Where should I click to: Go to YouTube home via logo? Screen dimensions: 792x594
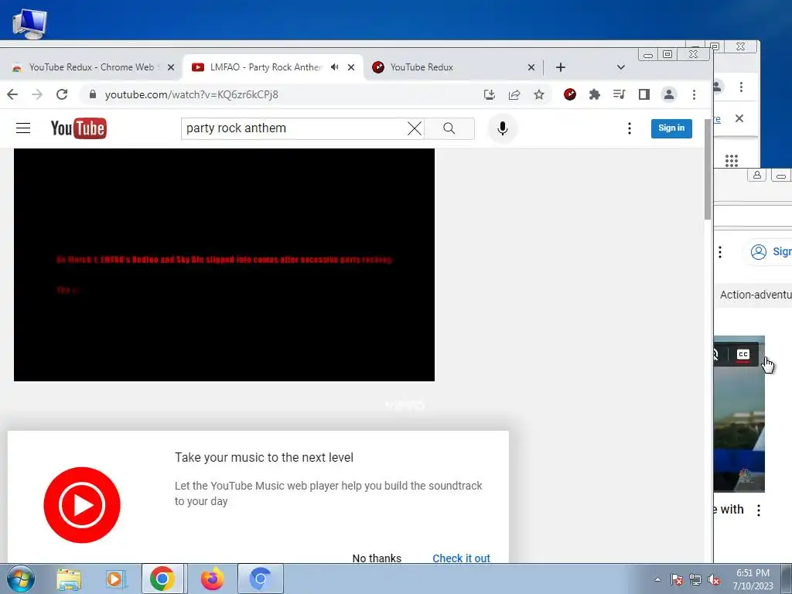click(78, 128)
